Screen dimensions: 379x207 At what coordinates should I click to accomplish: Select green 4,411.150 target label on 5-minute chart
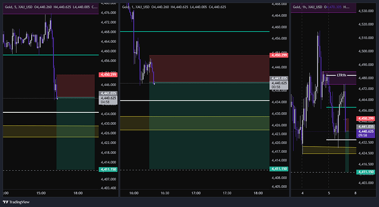coord(108,169)
